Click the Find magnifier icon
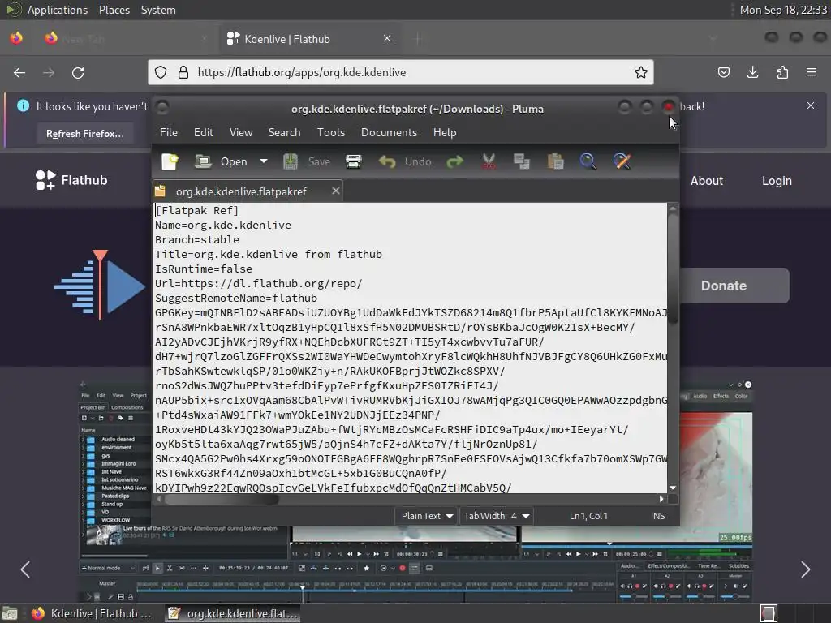The width and height of the screenshot is (831, 623). pos(588,161)
